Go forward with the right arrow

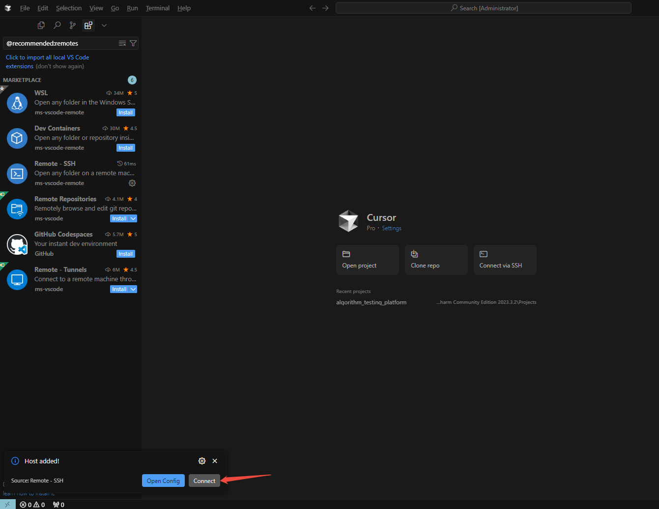(325, 8)
